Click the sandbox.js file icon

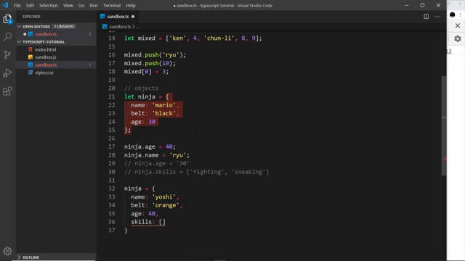pyautogui.click(x=31, y=57)
